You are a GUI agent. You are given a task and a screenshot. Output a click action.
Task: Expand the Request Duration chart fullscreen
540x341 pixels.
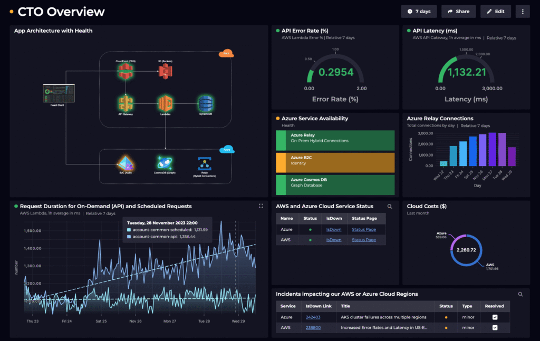coord(261,206)
